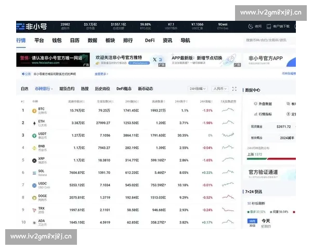Select the 期货合约 tab

tap(67, 89)
